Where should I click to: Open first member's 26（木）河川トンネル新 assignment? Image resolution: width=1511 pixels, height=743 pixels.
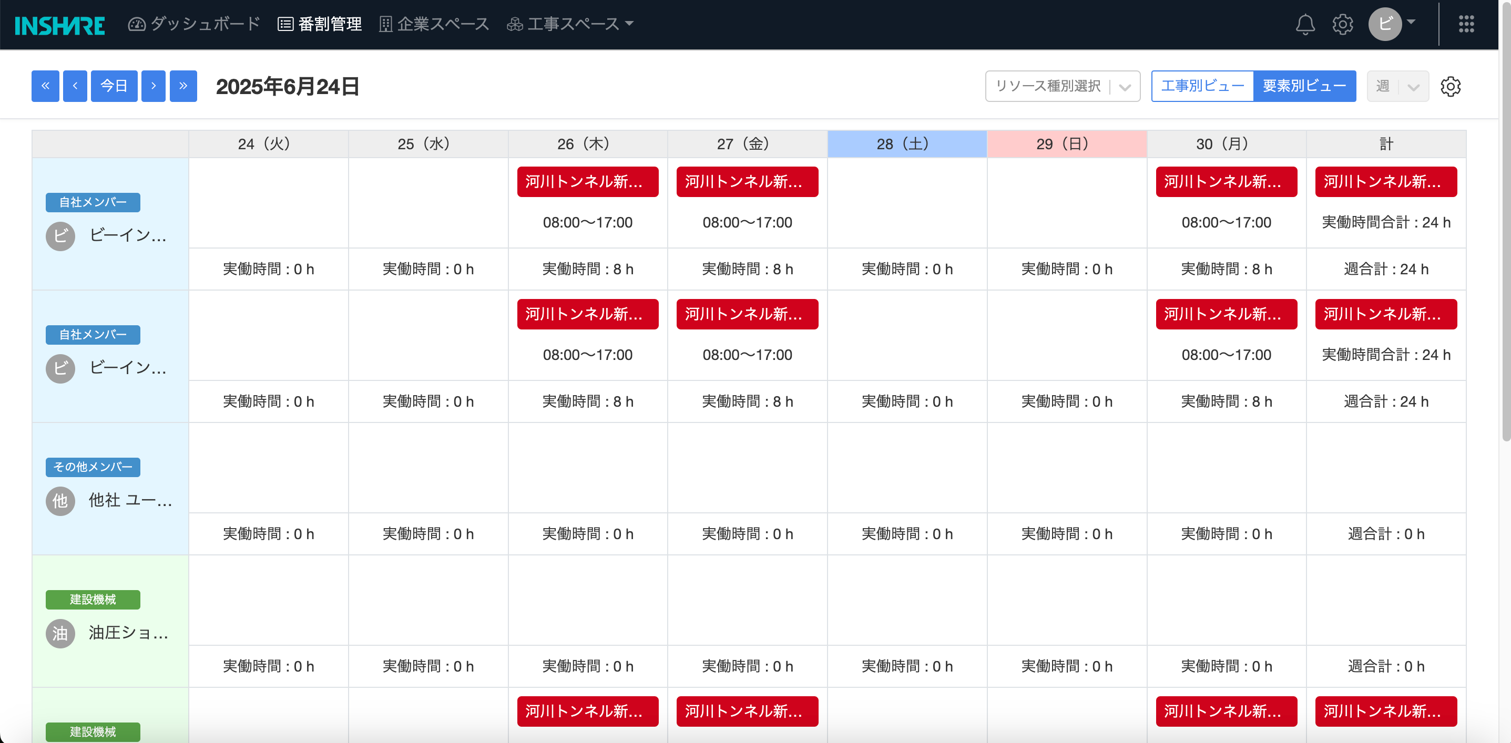coord(588,182)
